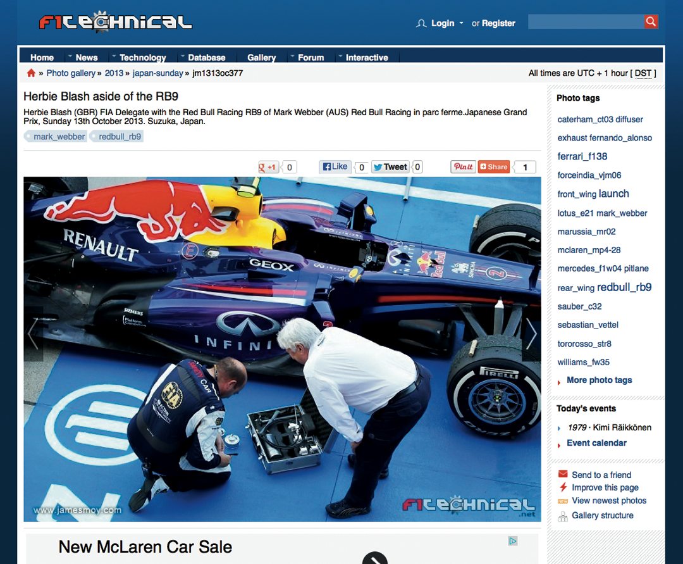Viewport: 683px width, 564px height.
Task: Select Home in the navigation bar
Action: [x=41, y=57]
